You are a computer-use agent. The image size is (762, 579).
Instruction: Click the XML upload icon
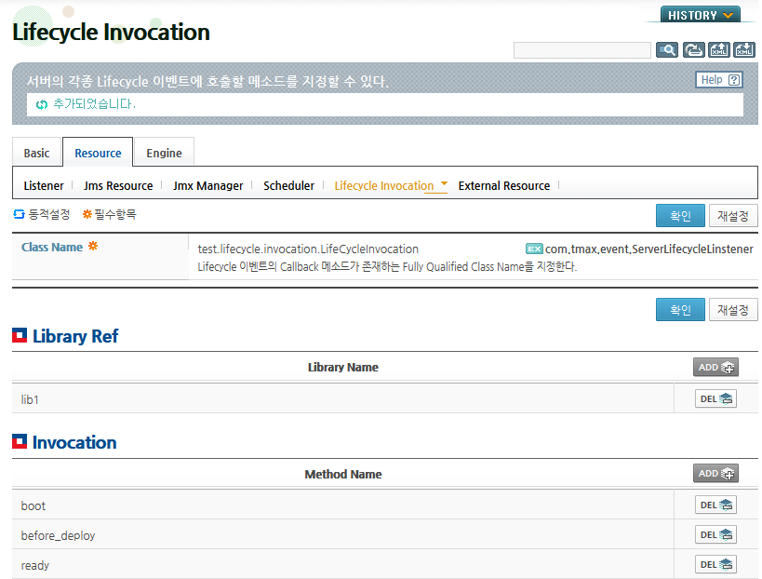[719, 49]
